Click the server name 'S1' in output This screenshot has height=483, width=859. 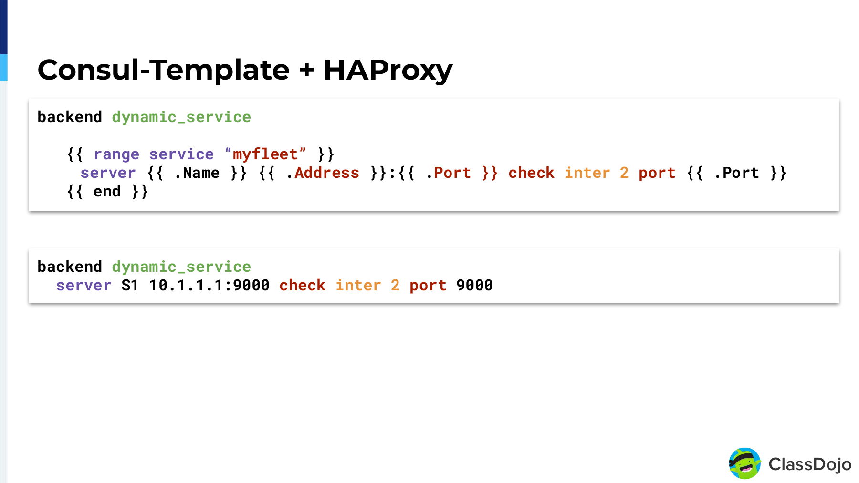click(130, 285)
